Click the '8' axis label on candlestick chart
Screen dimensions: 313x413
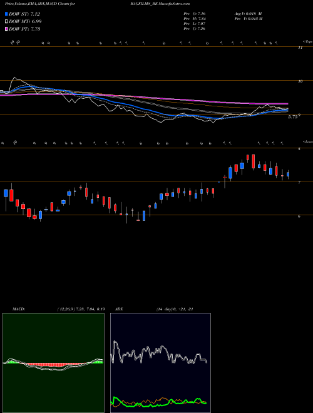(299, 149)
